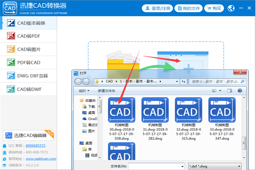Select 最近访问 recent places in tree
Screen dimensions: 256x170
(90, 125)
